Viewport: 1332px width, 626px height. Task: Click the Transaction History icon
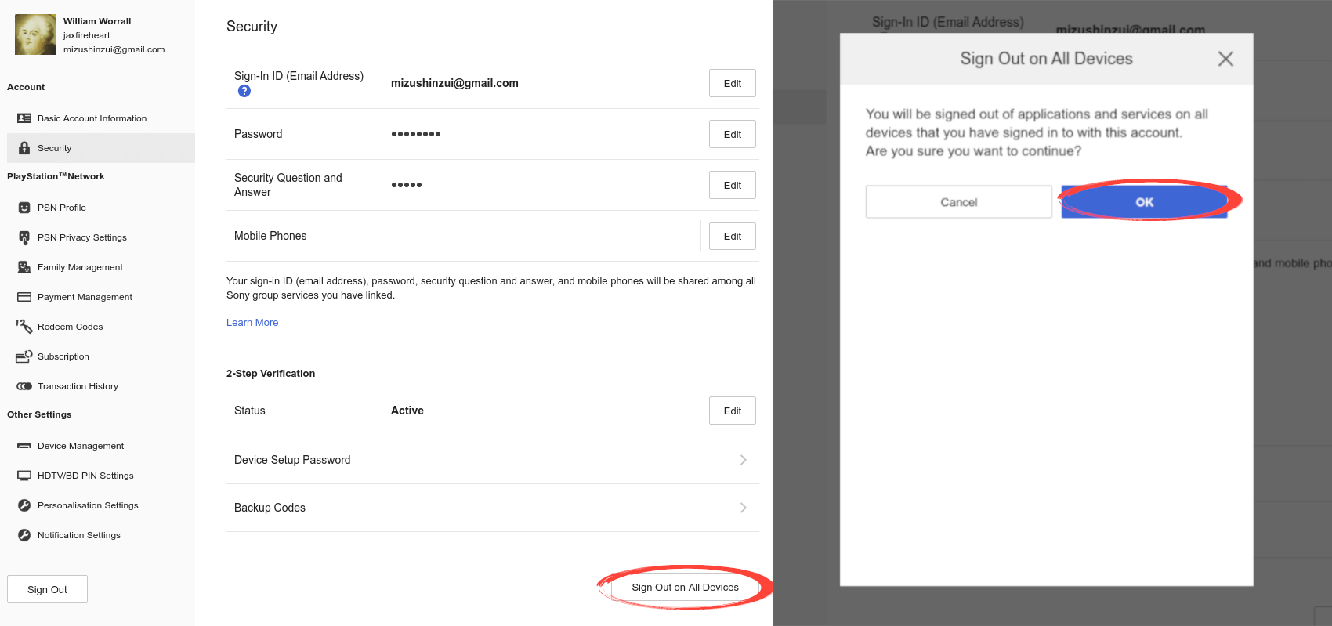tap(24, 386)
